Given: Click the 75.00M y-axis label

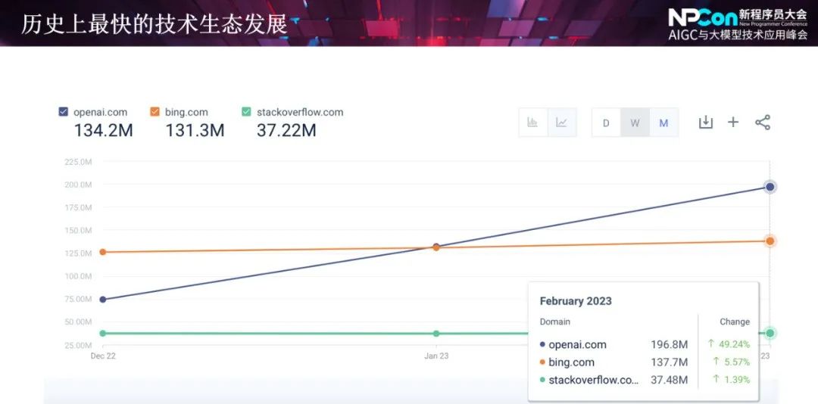Looking at the screenshot, I should coord(78,300).
